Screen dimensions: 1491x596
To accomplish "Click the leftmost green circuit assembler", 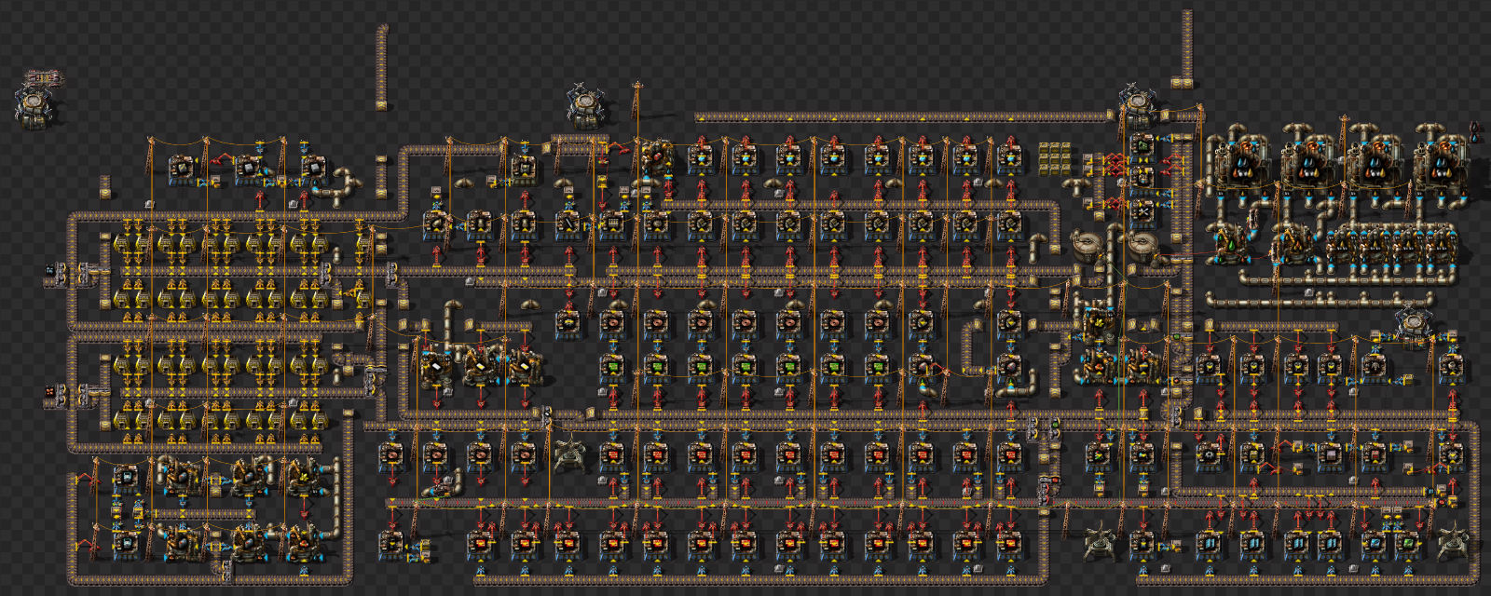I will pyautogui.click(x=612, y=369).
